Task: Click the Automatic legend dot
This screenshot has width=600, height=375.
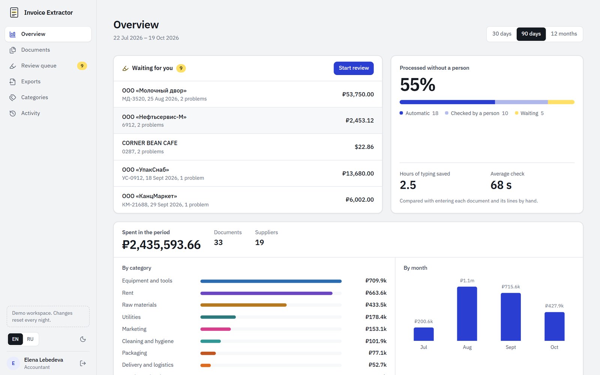Action: tap(401, 113)
